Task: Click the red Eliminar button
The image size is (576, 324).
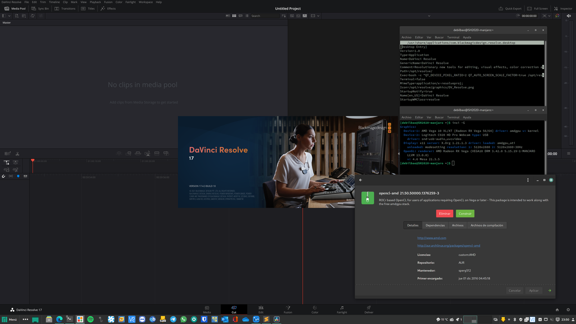Action: tap(445, 214)
